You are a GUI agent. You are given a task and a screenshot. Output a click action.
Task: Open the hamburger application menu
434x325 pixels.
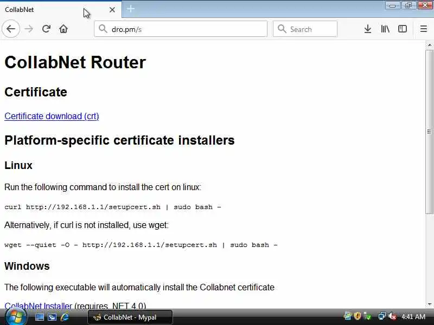coord(424,29)
